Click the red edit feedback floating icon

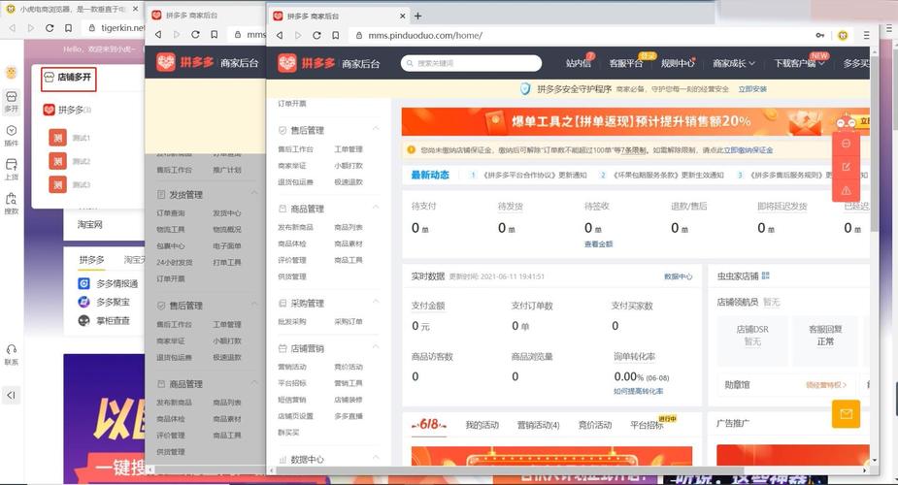846,167
